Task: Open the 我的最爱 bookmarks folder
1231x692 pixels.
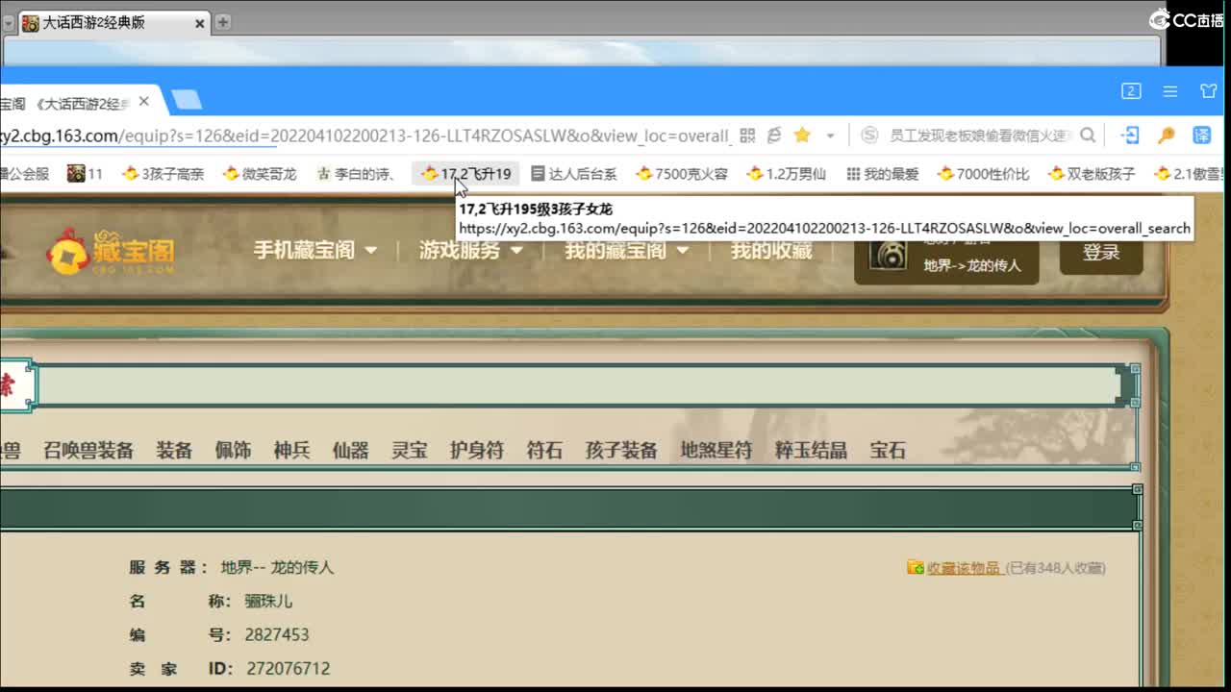Action: [x=883, y=174]
